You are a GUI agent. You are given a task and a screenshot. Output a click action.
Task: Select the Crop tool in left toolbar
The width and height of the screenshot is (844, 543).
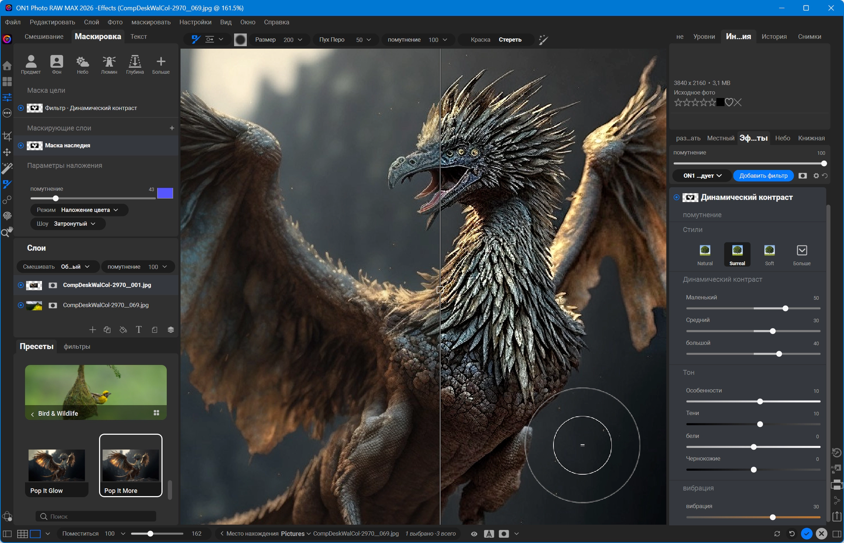[x=7, y=136]
